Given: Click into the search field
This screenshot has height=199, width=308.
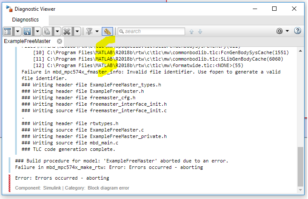Looking at the screenshot, I should pyautogui.click(x=151, y=31).
